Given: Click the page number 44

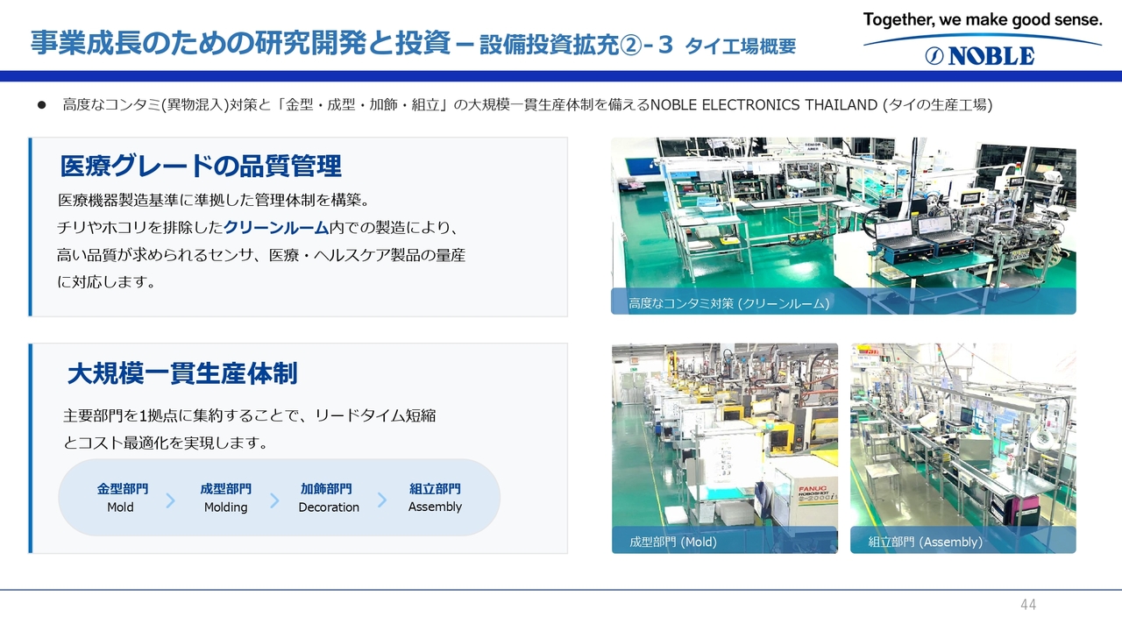Looking at the screenshot, I should pos(1027,605).
